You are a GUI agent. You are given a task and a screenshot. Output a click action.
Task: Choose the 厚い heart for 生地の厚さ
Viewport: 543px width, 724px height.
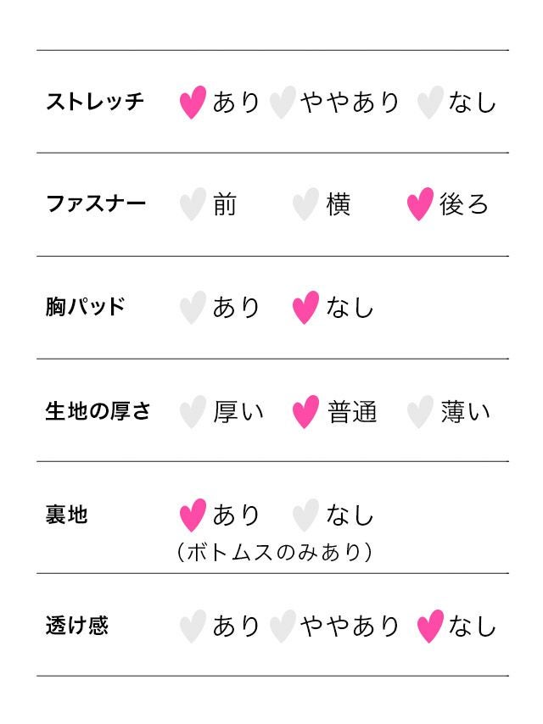[193, 412]
